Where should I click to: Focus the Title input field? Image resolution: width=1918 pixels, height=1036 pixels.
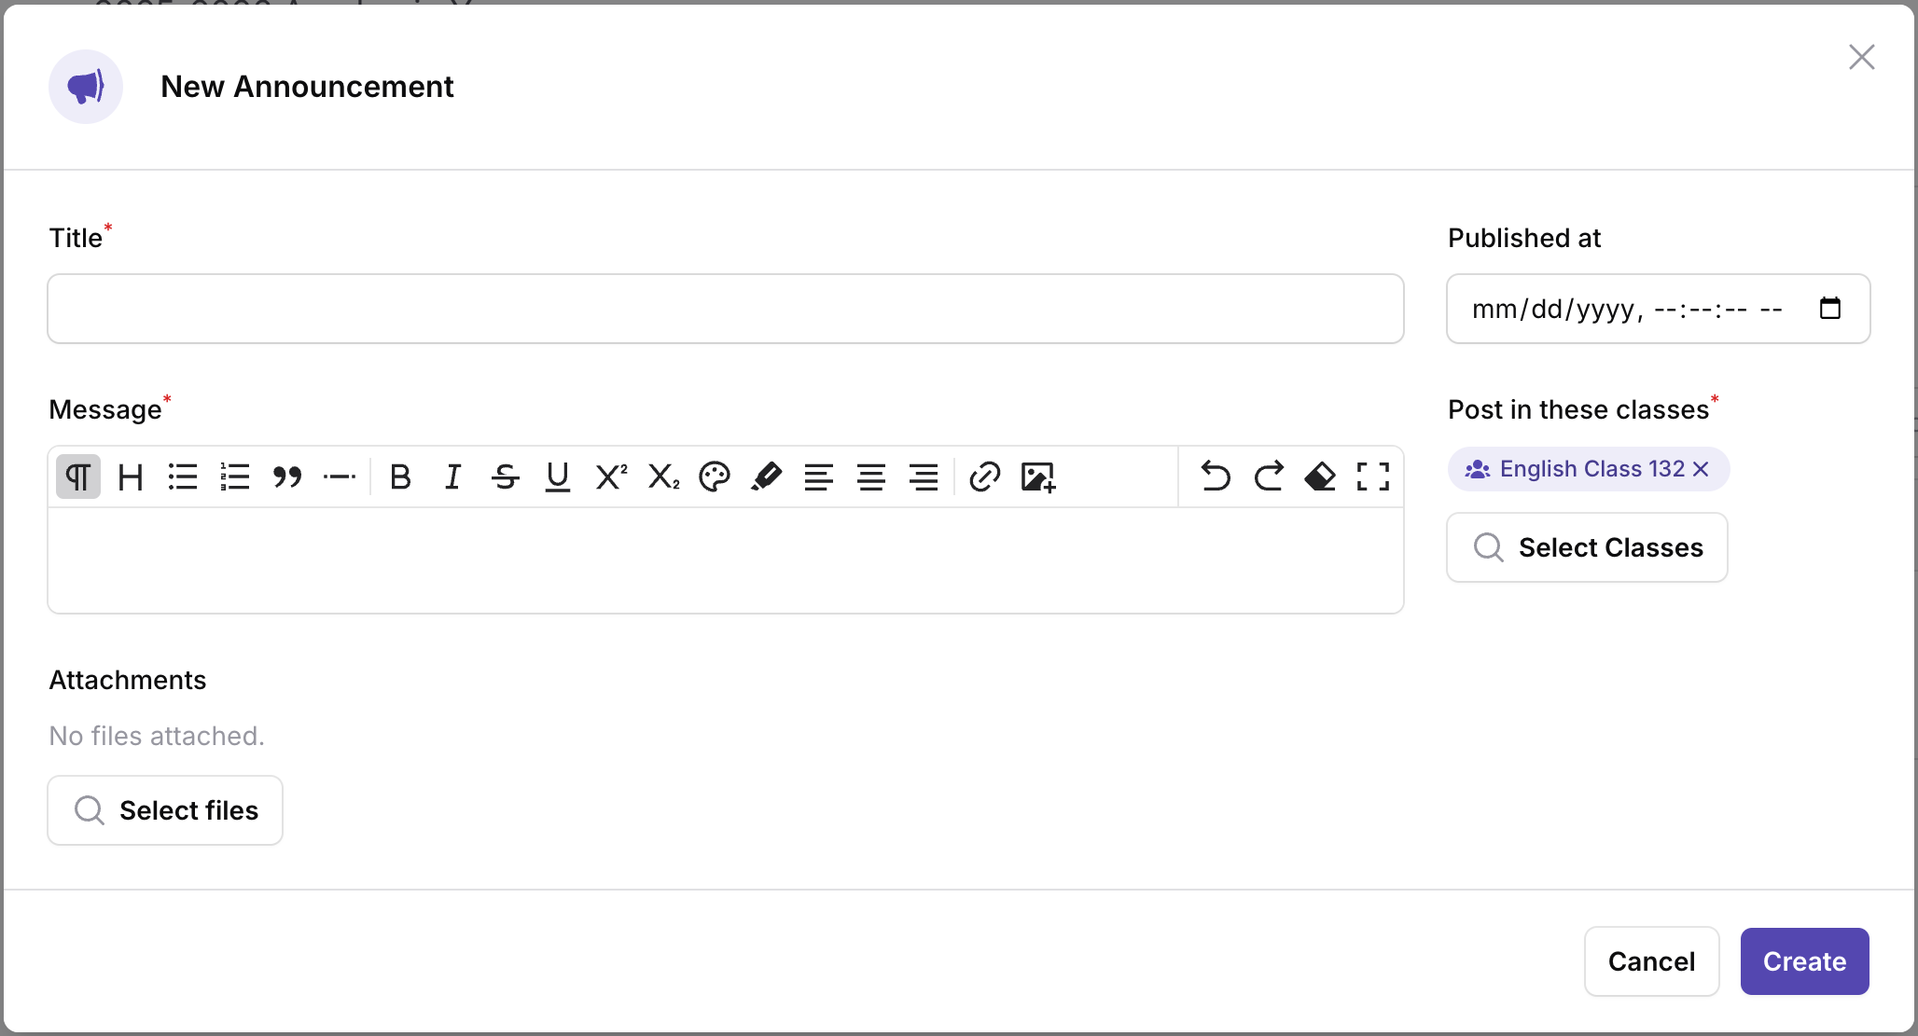click(726, 309)
